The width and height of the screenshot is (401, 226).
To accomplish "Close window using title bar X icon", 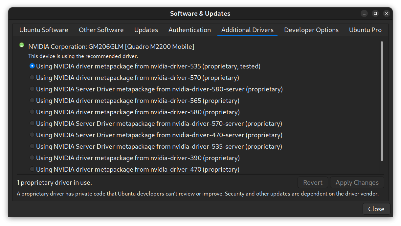I will 387,13.
